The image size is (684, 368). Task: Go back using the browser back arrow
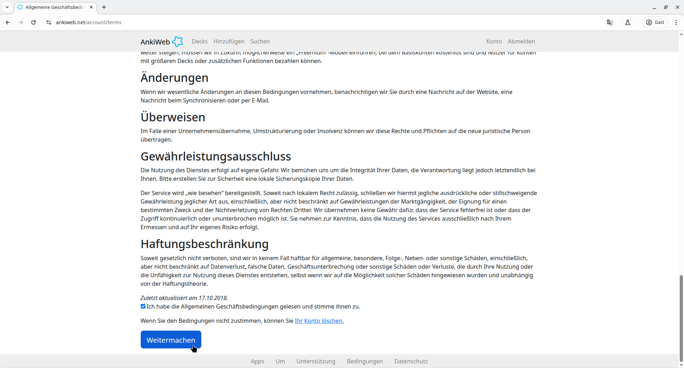pyautogui.click(x=8, y=22)
